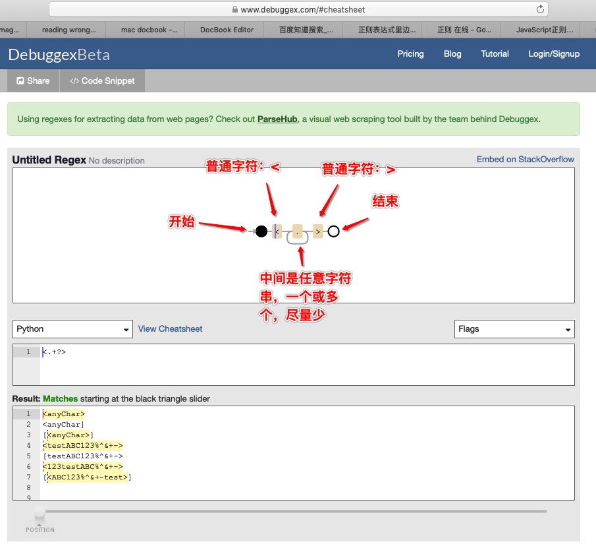The width and height of the screenshot is (596, 550).
Task: Switch to the 'mac docbook' tab
Action: (x=149, y=30)
